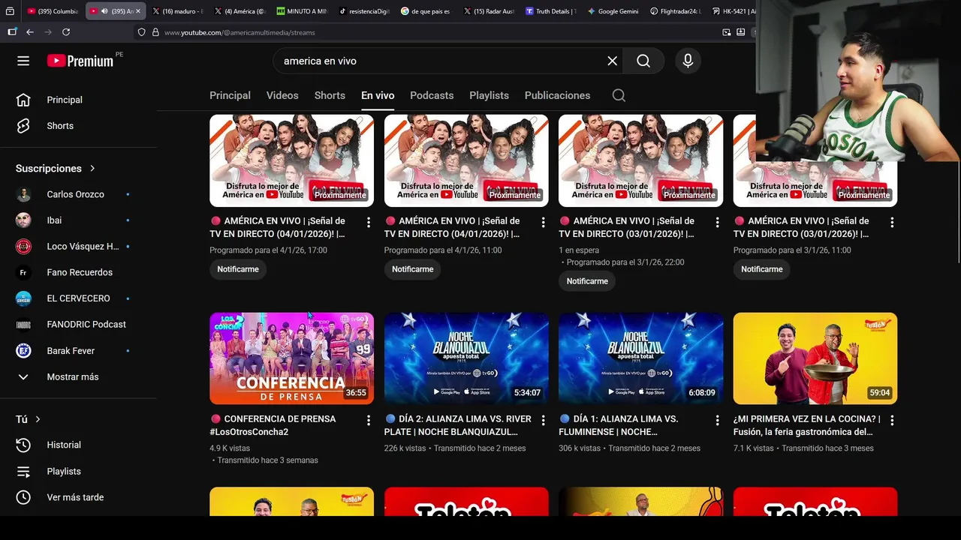961x540 pixels.
Task: Switch to the maduro X browser tab
Action: (177, 11)
